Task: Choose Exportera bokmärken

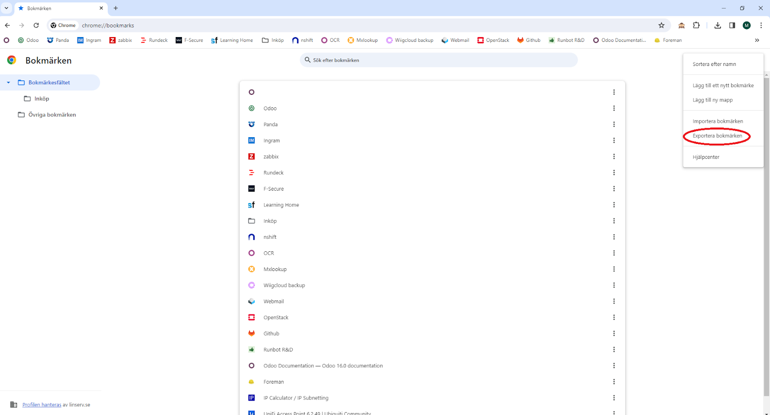Action: click(x=723, y=136)
